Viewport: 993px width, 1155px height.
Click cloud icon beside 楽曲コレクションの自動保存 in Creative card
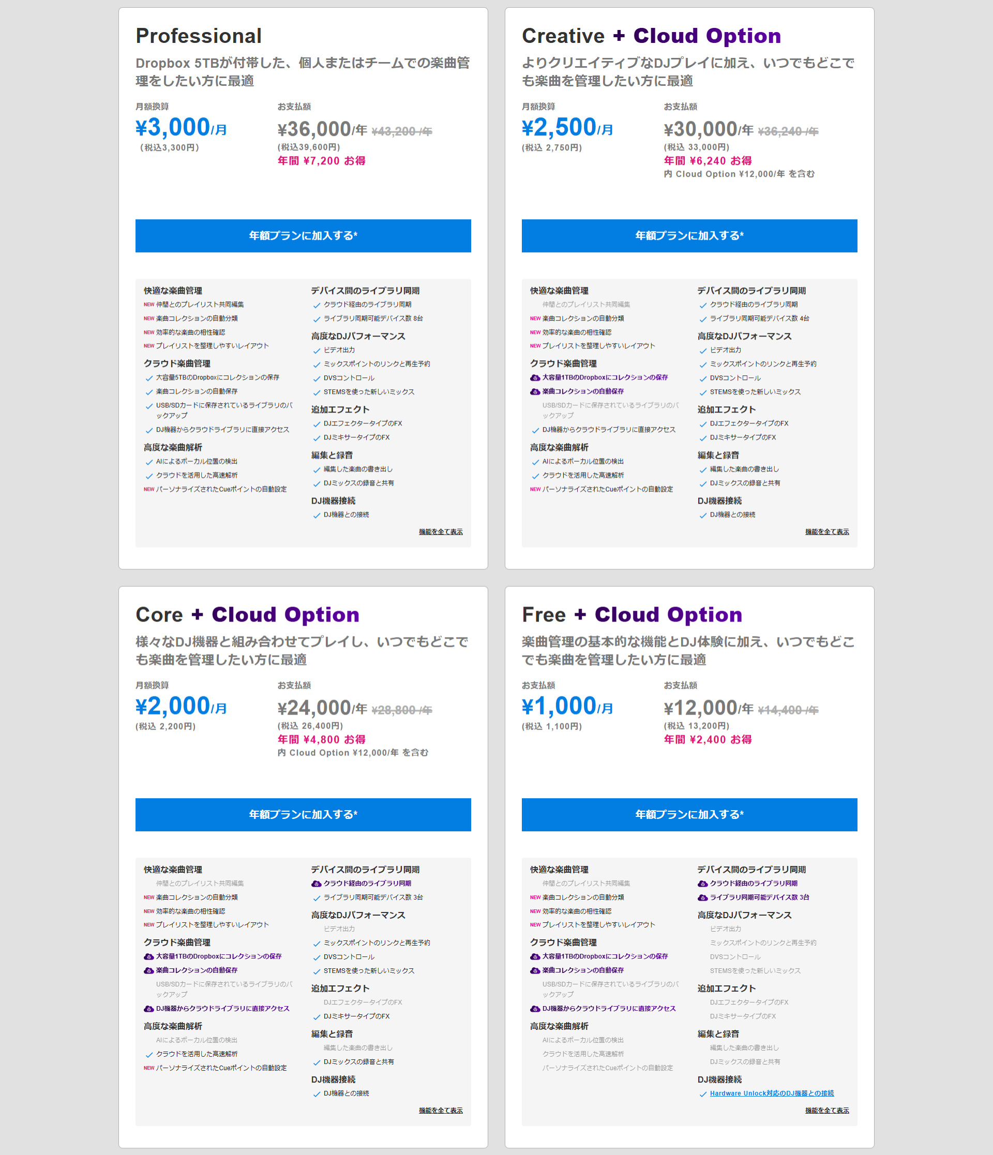click(535, 392)
